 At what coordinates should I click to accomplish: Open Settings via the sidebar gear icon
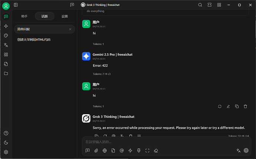pos(6,152)
